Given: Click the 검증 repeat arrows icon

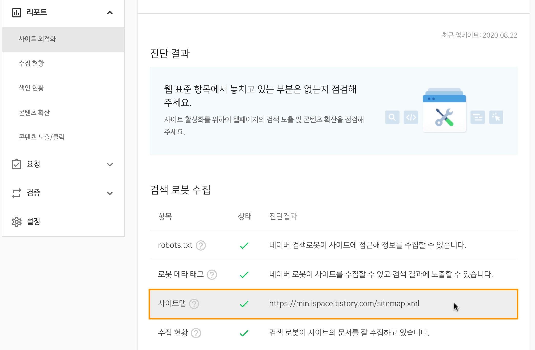Looking at the screenshot, I should pos(17,193).
